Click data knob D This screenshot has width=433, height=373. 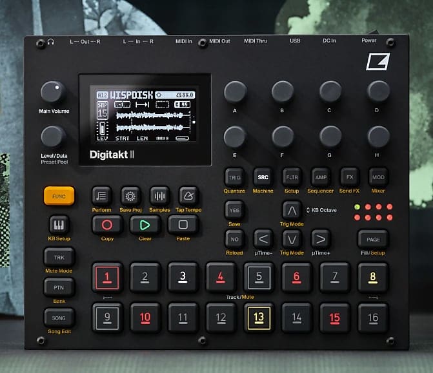[x=378, y=92]
